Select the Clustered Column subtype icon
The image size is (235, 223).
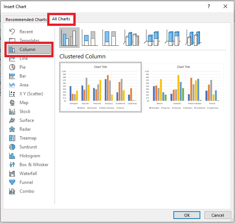pyautogui.click(x=69, y=37)
